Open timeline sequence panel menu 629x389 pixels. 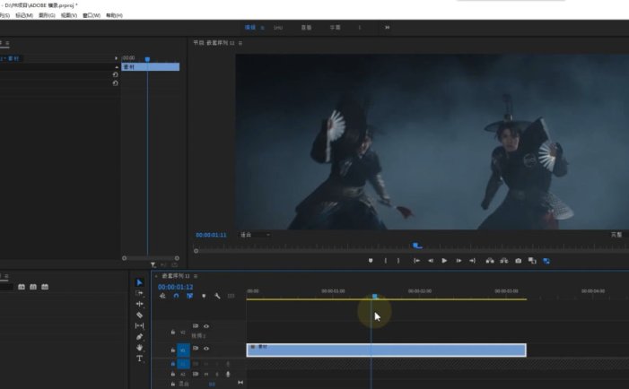click(197, 276)
